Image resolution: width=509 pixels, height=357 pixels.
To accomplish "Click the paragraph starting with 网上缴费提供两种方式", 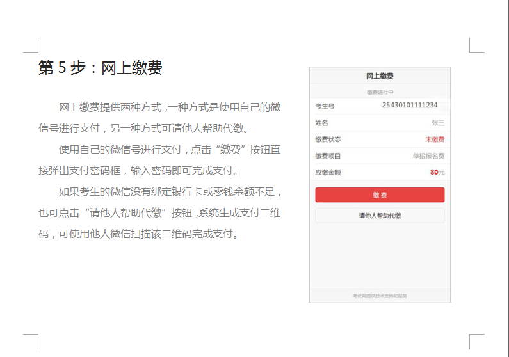I will [160, 117].
